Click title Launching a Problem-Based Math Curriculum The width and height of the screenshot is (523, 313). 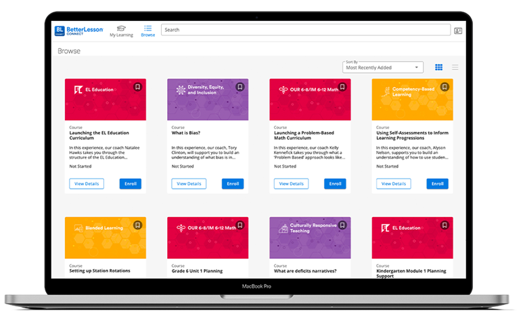pyautogui.click(x=304, y=135)
